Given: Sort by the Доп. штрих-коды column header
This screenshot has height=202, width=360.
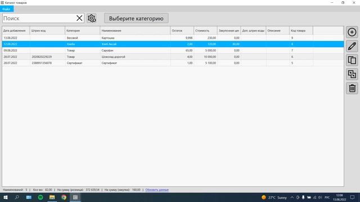Looking at the screenshot, I should [253, 30].
